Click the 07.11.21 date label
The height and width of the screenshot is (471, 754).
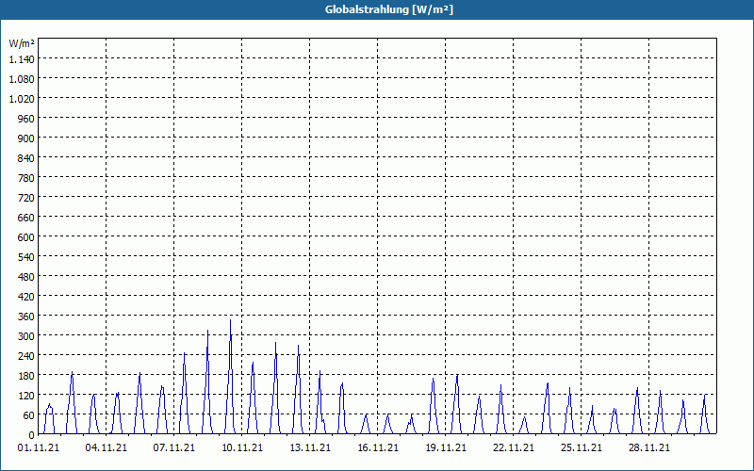click(174, 448)
